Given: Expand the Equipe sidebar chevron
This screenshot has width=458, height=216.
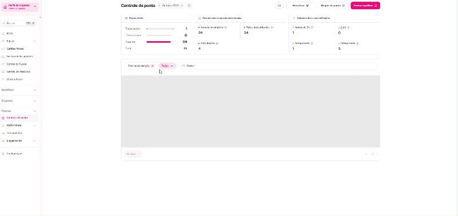Looking at the screenshot, I should [35, 41].
